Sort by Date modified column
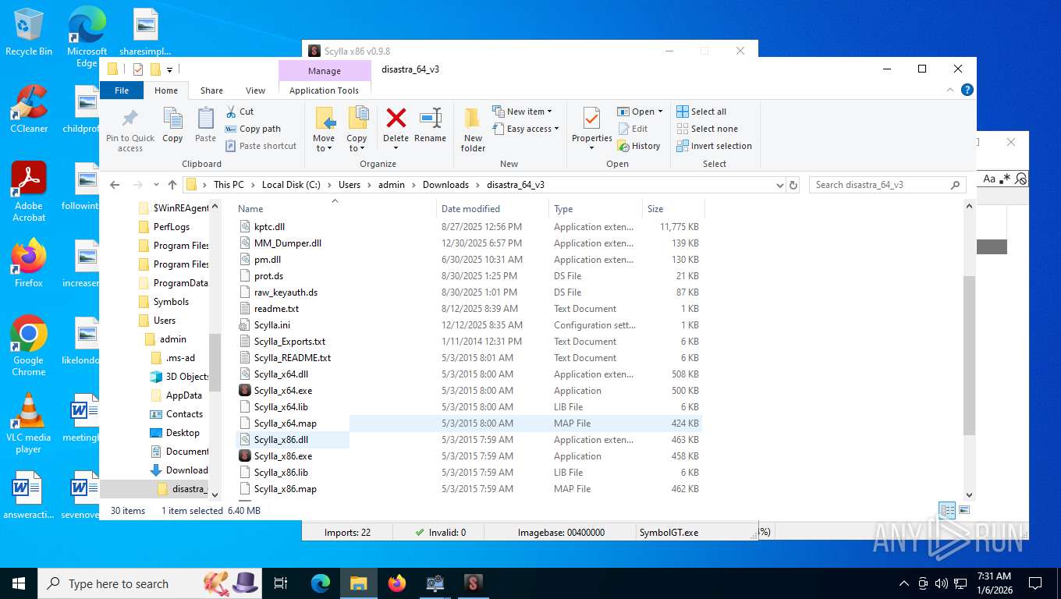Image resolution: width=1061 pixels, height=599 pixels. point(492,208)
